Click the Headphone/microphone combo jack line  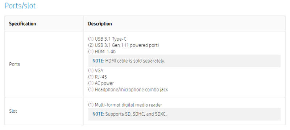point(128,90)
